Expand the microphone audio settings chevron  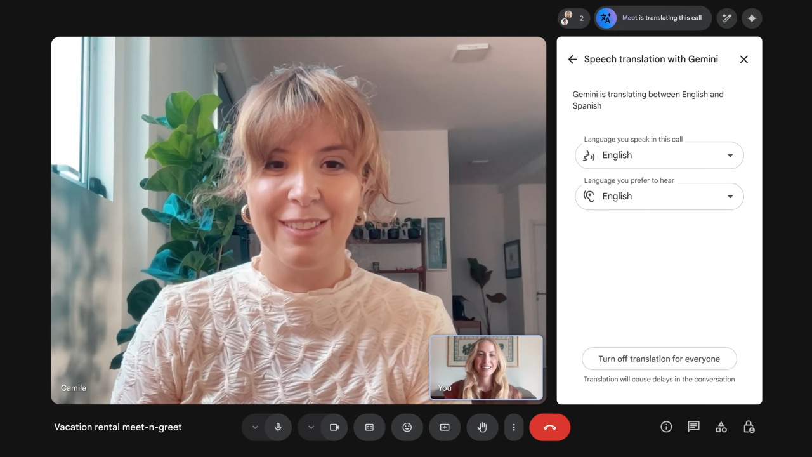[255, 427]
